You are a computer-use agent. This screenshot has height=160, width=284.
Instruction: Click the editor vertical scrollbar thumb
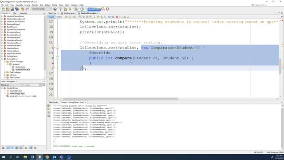pos(280,66)
